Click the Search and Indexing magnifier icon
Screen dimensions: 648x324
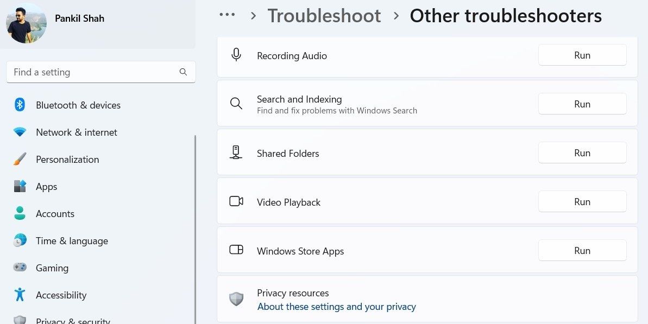coord(236,104)
